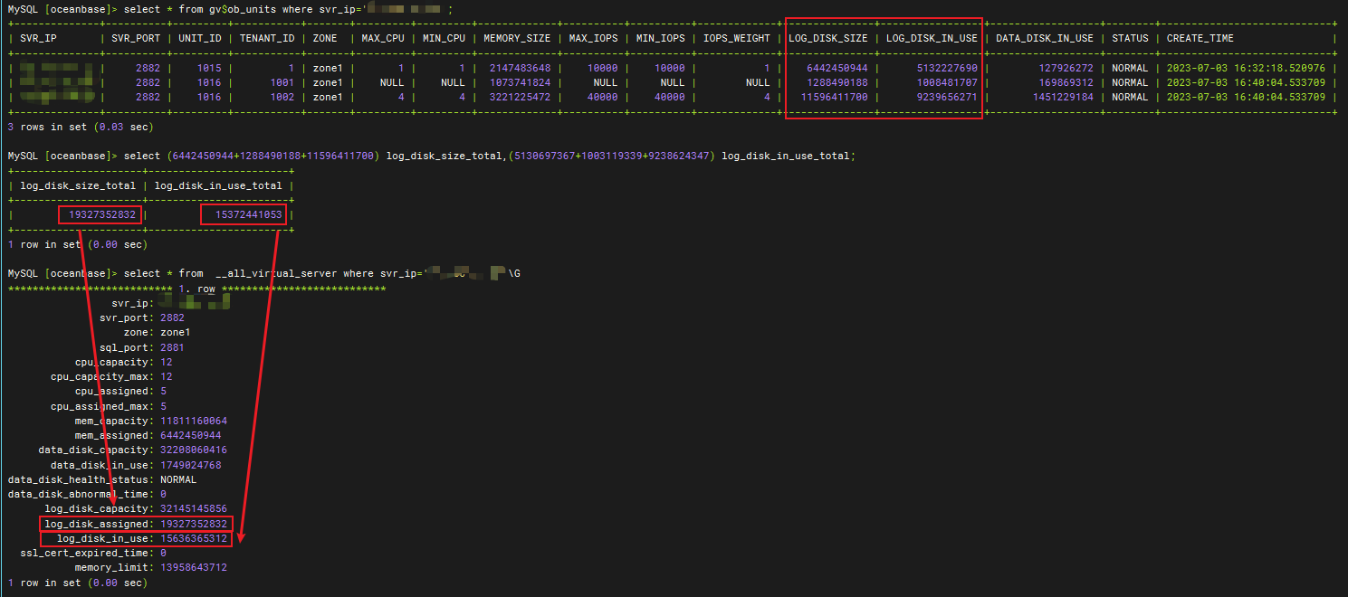Select the SVR_IP column header
Image resolution: width=1348 pixels, height=597 pixels.
coord(36,38)
